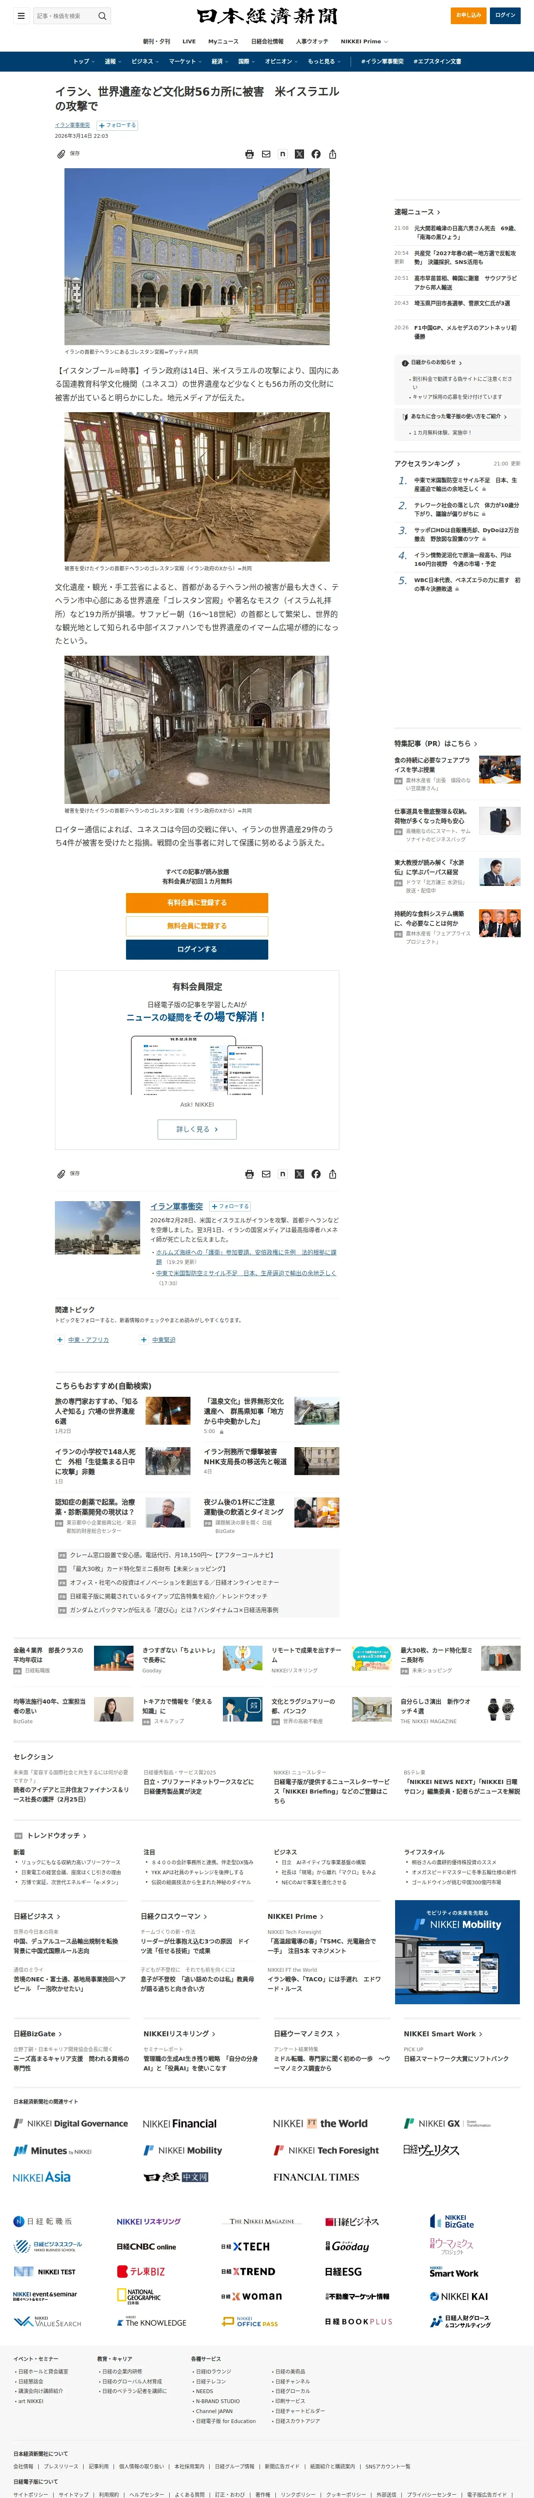Open the Golestan Palace exterior photo
Viewport: 534px width, 2498px height.
tap(197, 257)
